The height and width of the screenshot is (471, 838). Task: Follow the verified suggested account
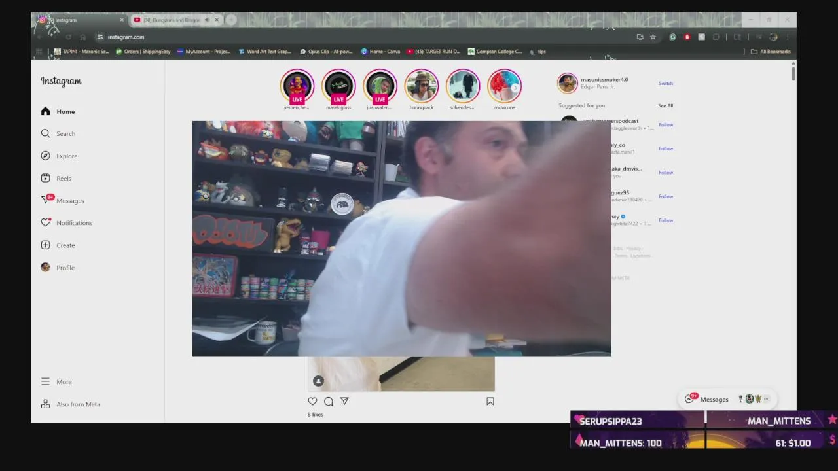(666, 220)
